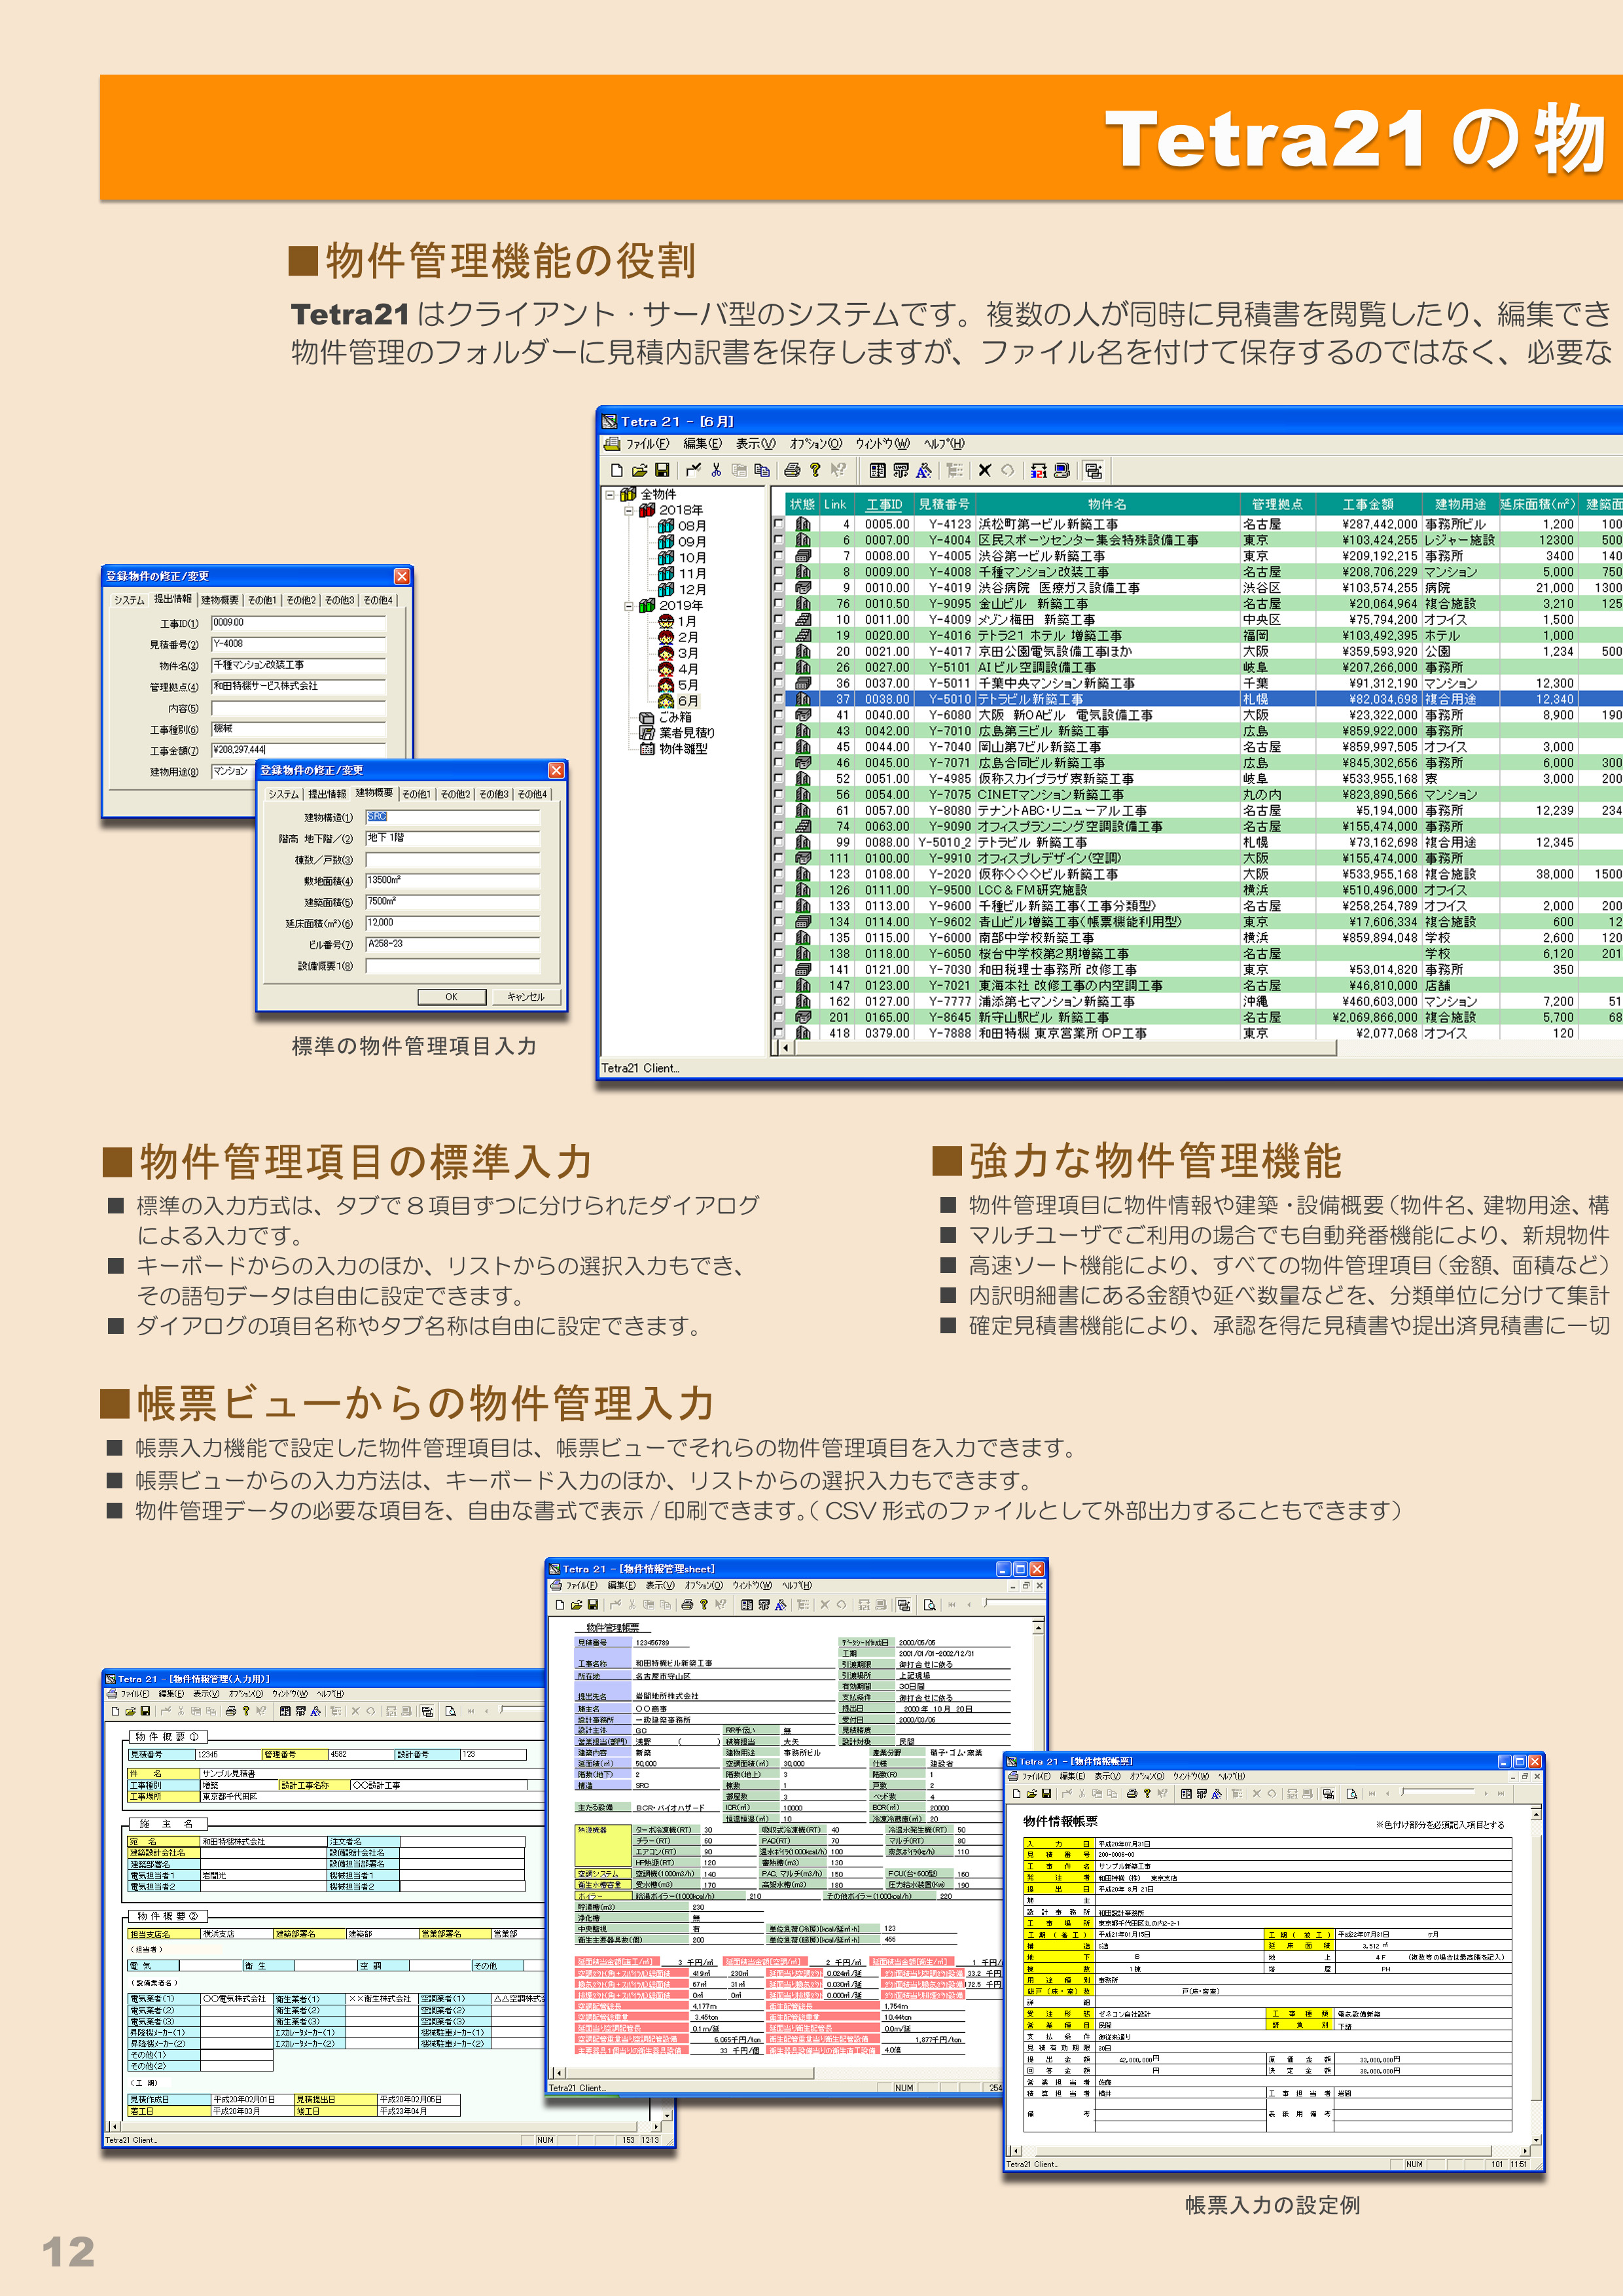
Task: Open the オプション menu
Action: 816,444
